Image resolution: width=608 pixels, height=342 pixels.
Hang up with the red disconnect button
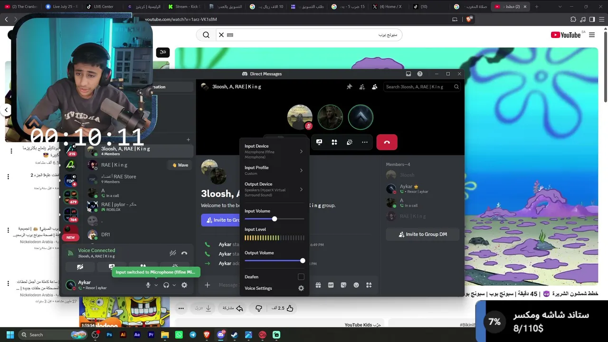pos(387,142)
